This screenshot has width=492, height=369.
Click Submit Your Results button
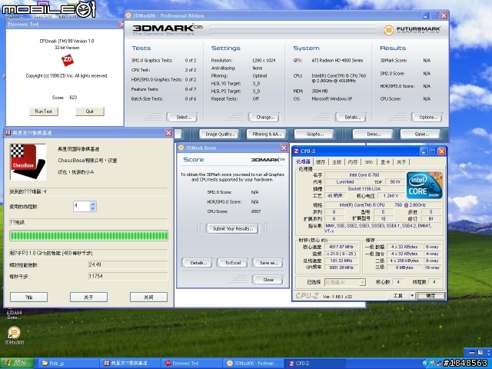[232, 228]
